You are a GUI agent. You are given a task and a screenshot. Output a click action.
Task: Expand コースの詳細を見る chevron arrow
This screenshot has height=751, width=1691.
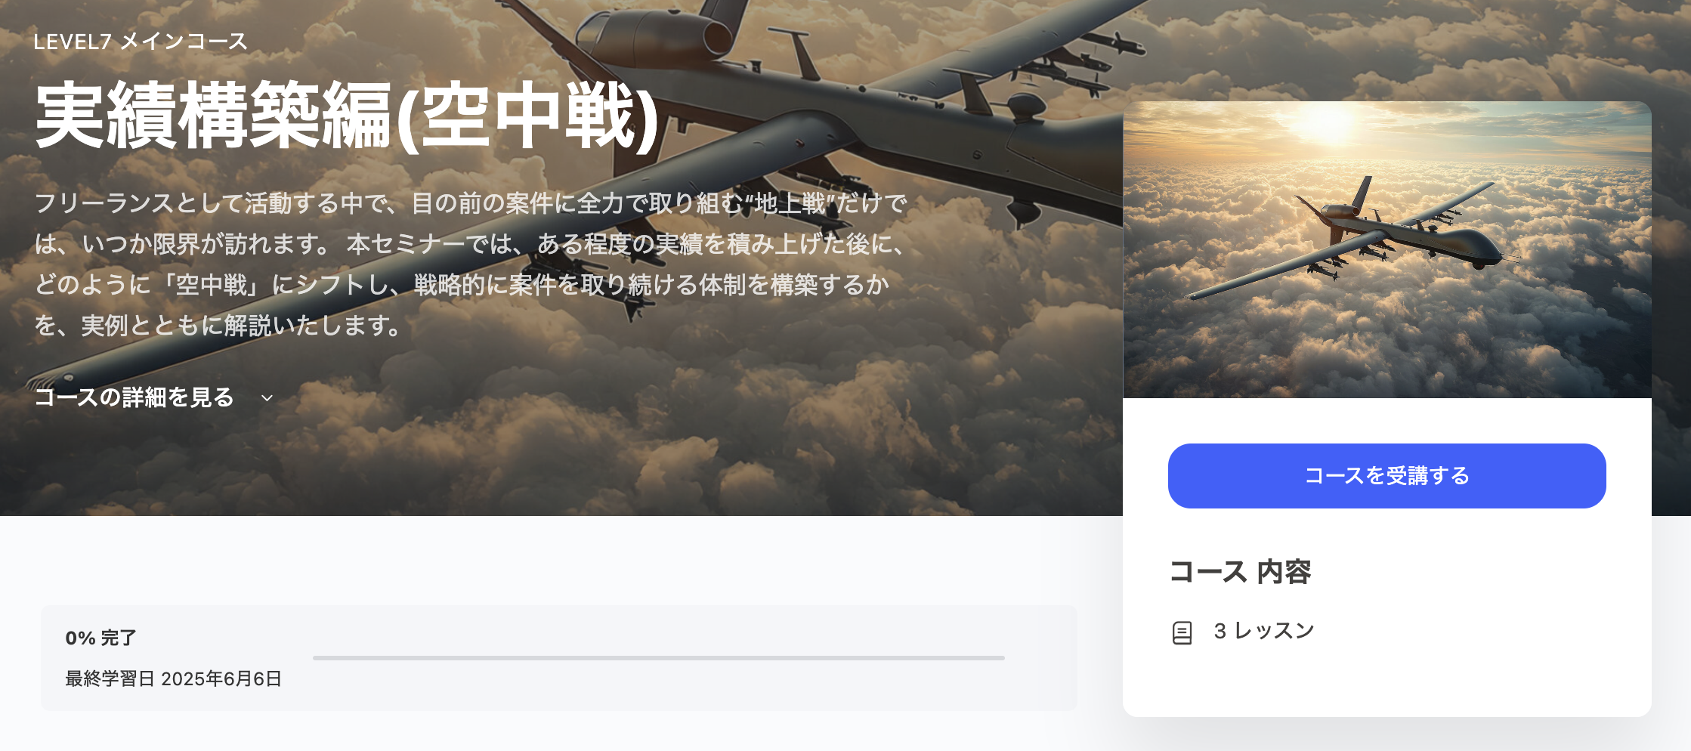pos(267,398)
